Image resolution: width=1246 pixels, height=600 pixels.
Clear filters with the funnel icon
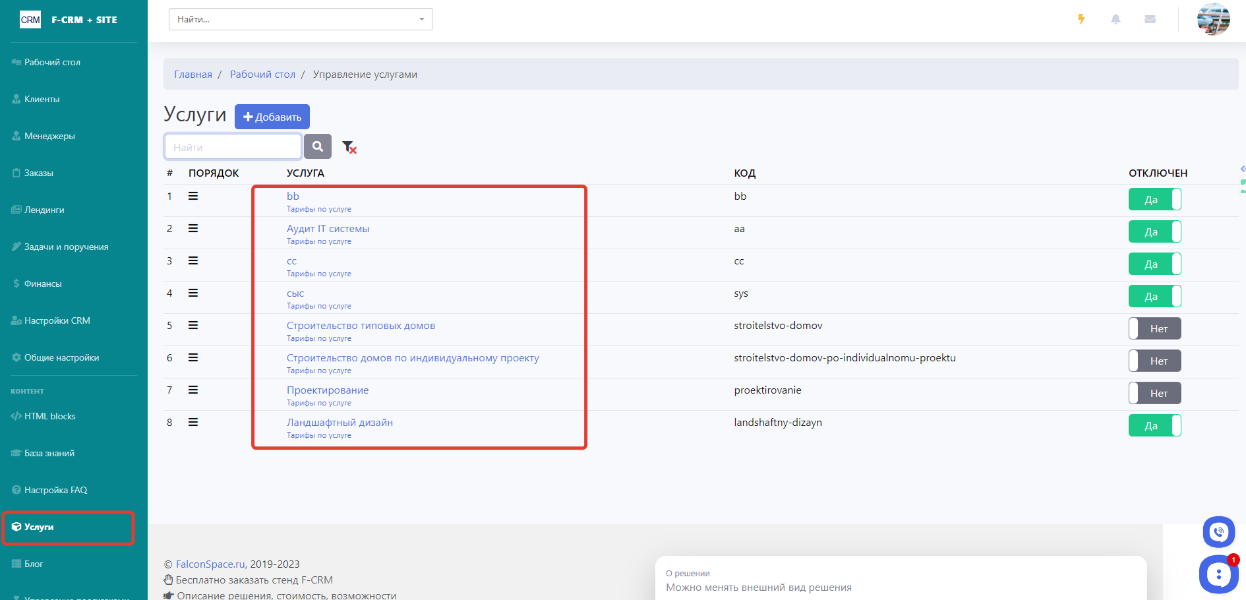(349, 147)
